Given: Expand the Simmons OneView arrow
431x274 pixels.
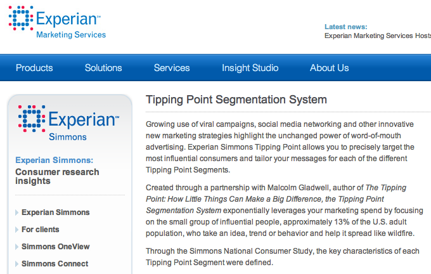Looking at the screenshot, I should (17, 247).
